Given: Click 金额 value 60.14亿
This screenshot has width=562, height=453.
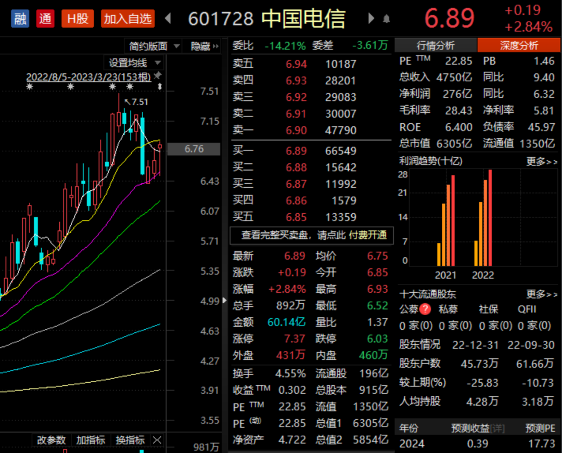Looking at the screenshot, I should (x=286, y=322).
